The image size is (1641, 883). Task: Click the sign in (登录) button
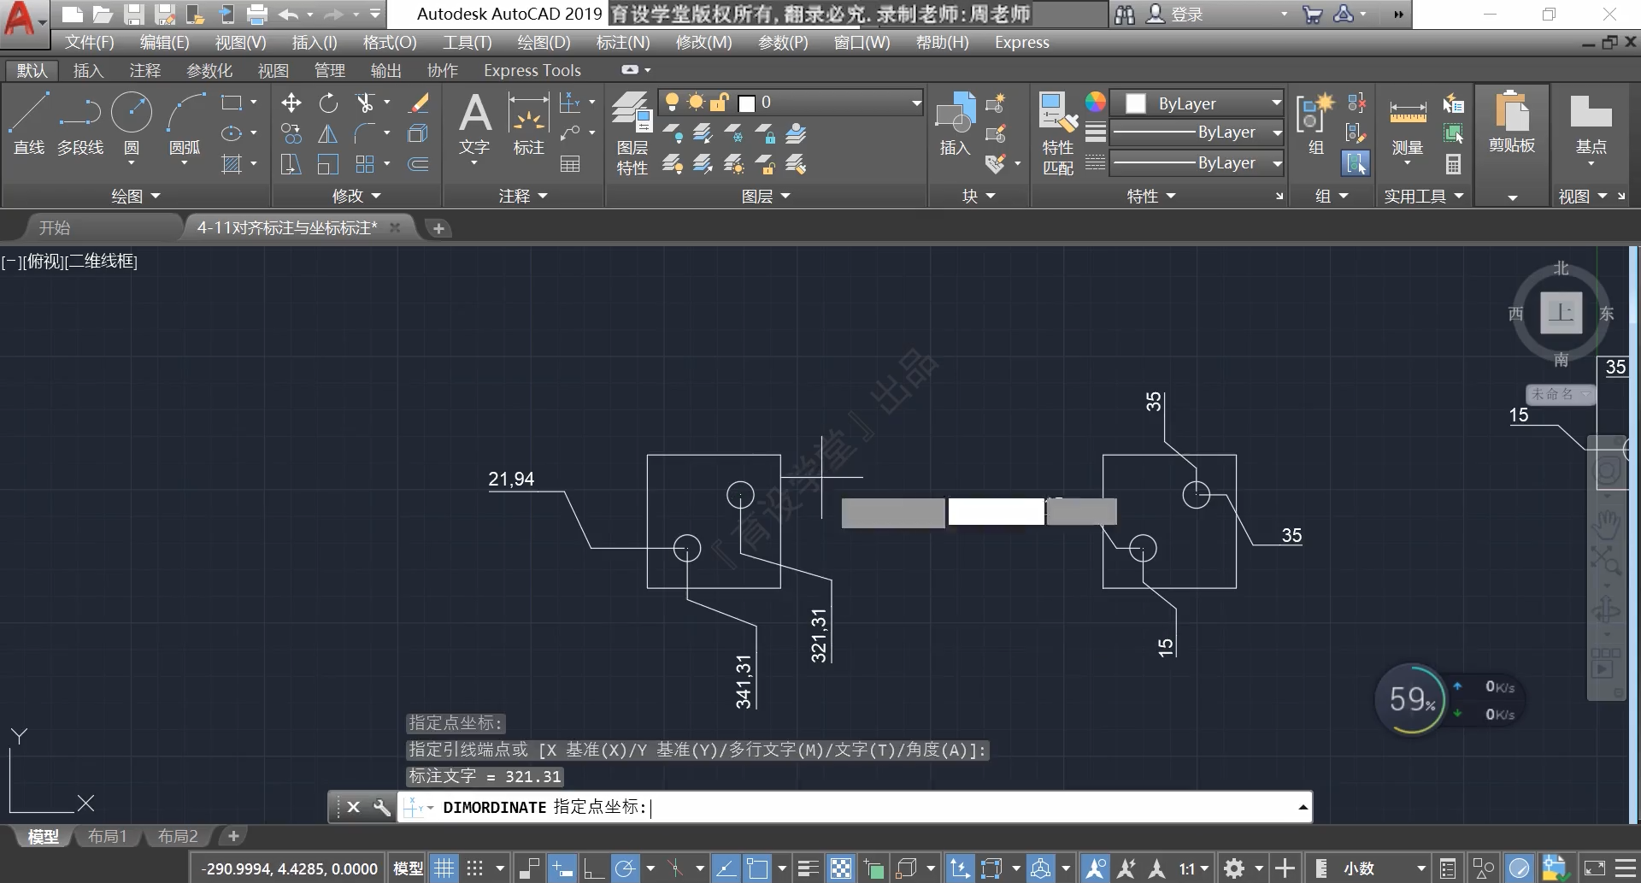coord(1175,14)
